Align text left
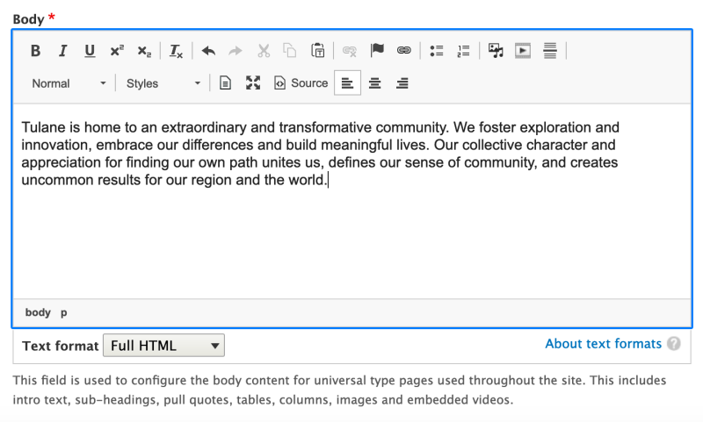Screen dimensions: 703x422 [x=347, y=82]
